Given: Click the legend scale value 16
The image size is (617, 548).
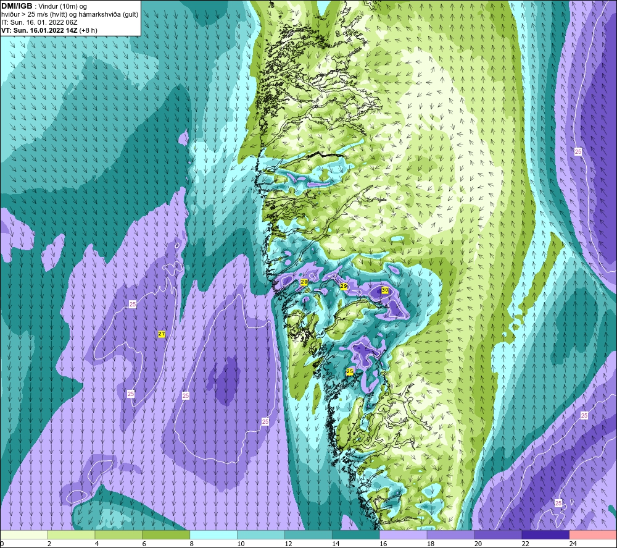Looking at the screenshot, I should coord(383,544).
